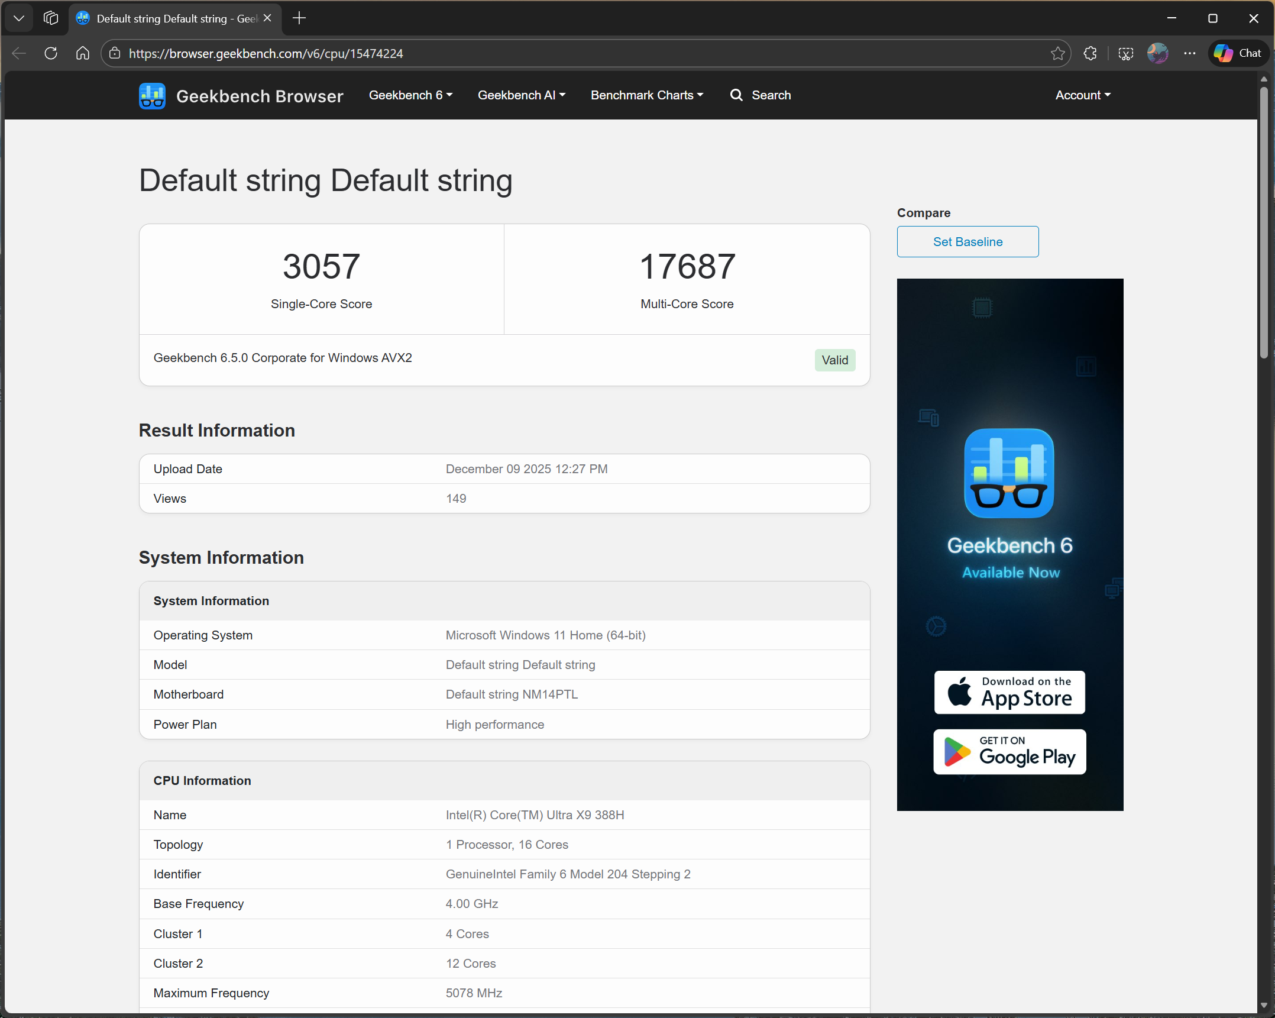
Task: Click the Set Baseline button
Action: click(967, 241)
